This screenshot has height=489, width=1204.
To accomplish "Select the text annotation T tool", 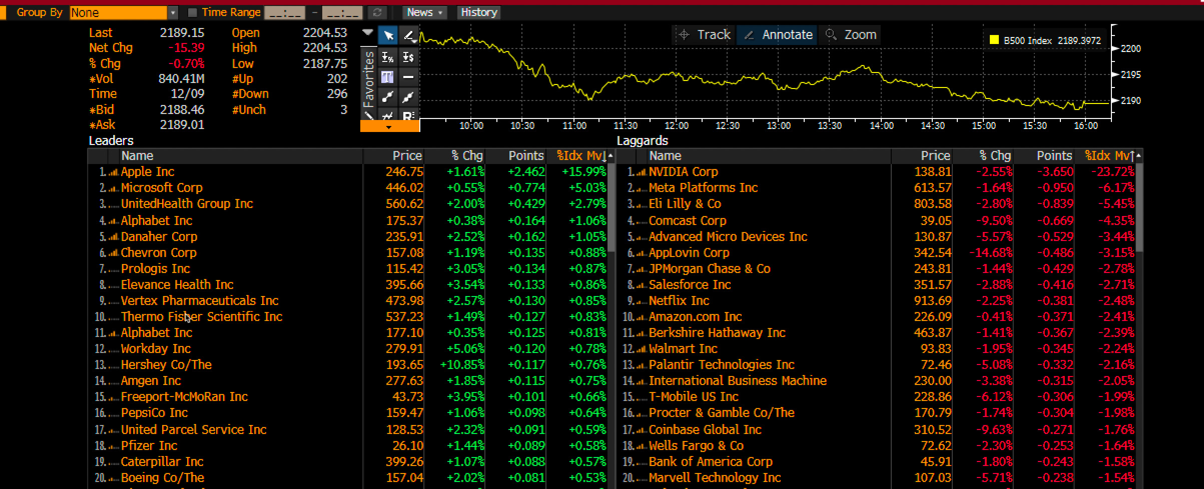I will coord(388,77).
